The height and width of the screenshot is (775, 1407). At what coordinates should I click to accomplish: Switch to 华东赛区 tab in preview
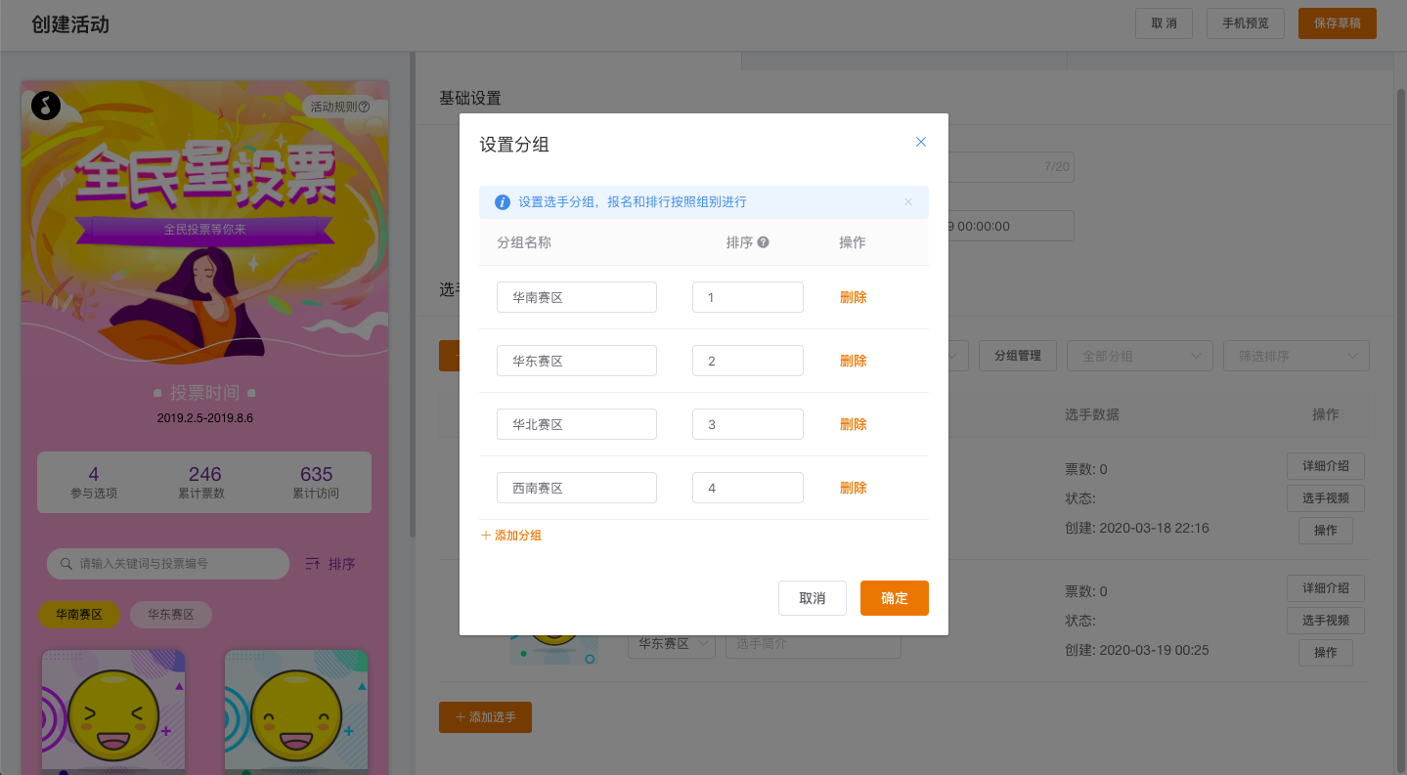point(171,615)
